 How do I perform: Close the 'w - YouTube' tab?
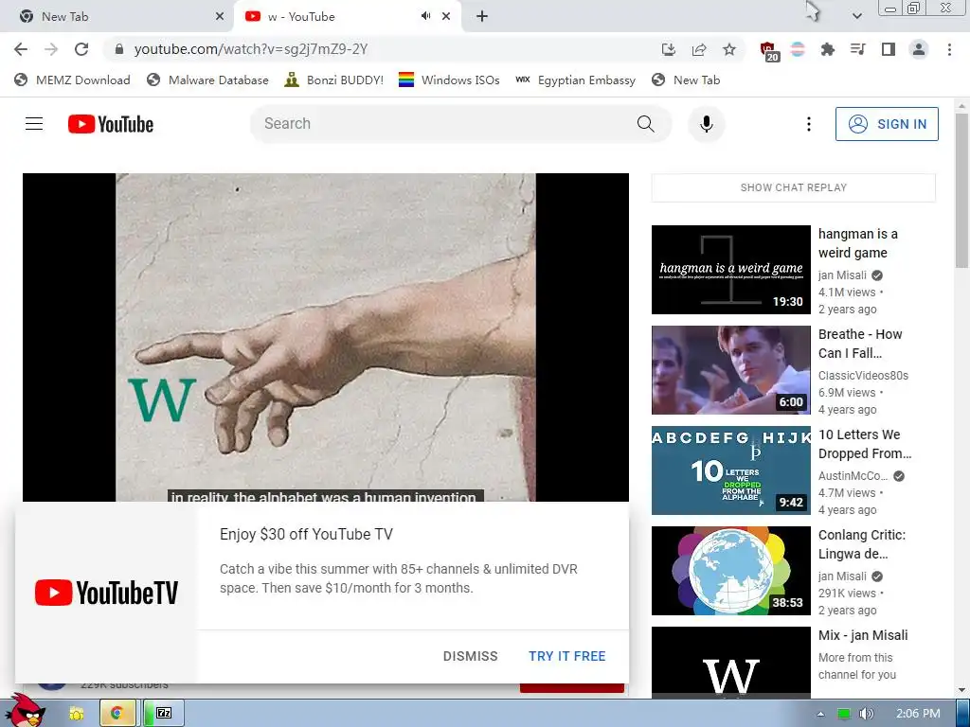click(x=446, y=17)
